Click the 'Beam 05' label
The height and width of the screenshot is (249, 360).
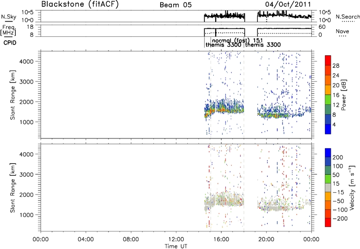click(x=175, y=5)
